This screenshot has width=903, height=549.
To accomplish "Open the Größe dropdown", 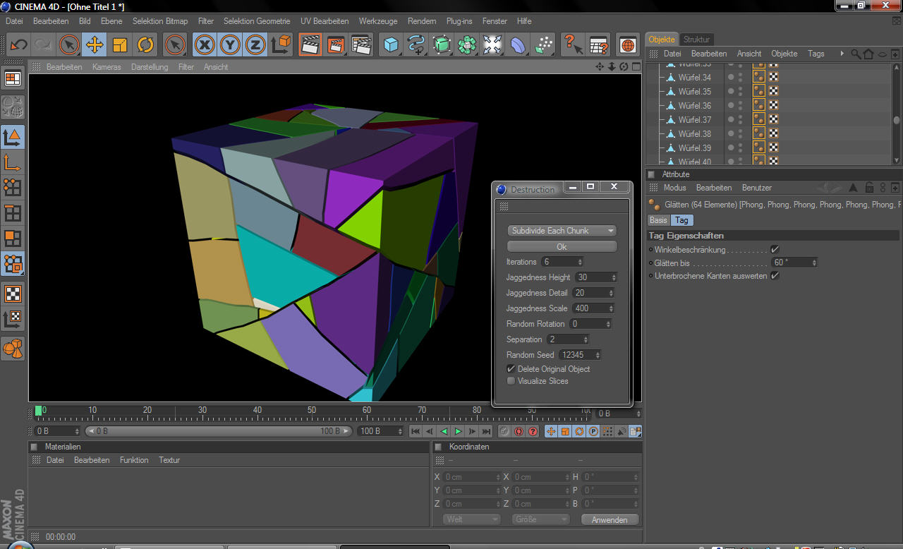I will [540, 519].
